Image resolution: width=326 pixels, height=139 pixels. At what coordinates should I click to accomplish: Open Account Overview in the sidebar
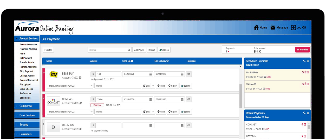28,45
